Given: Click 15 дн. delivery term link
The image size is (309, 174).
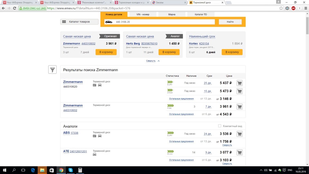Looking at the screenshot, I should pyautogui.click(x=208, y=91).
